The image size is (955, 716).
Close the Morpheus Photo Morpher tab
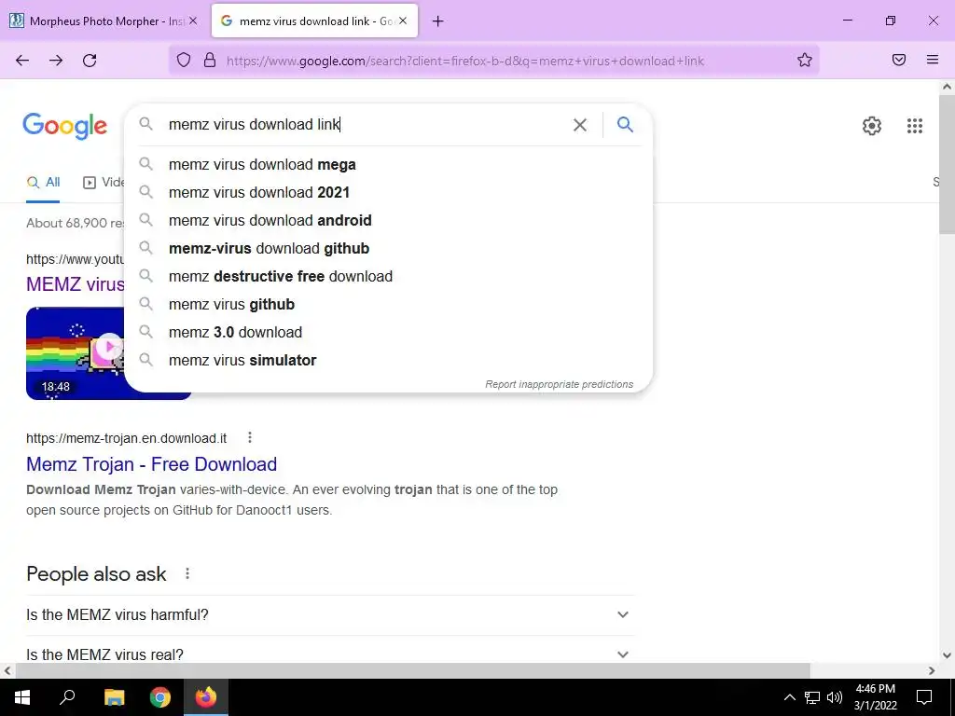click(x=193, y=21)
